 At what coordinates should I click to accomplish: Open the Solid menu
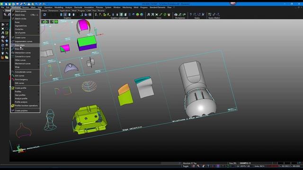[40, 8]
